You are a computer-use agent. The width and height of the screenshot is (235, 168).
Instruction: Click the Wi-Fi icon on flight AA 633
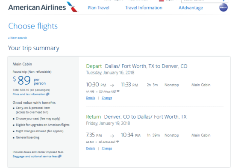[x=117, y=142]
